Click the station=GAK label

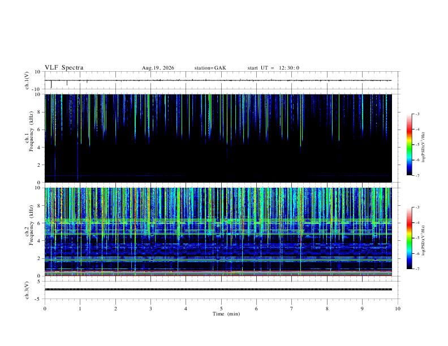point(210,68)
